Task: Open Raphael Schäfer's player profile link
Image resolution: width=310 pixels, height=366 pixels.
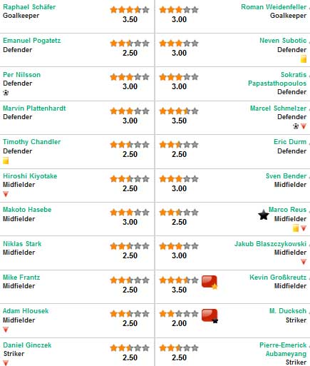Action: coord(29,7)
